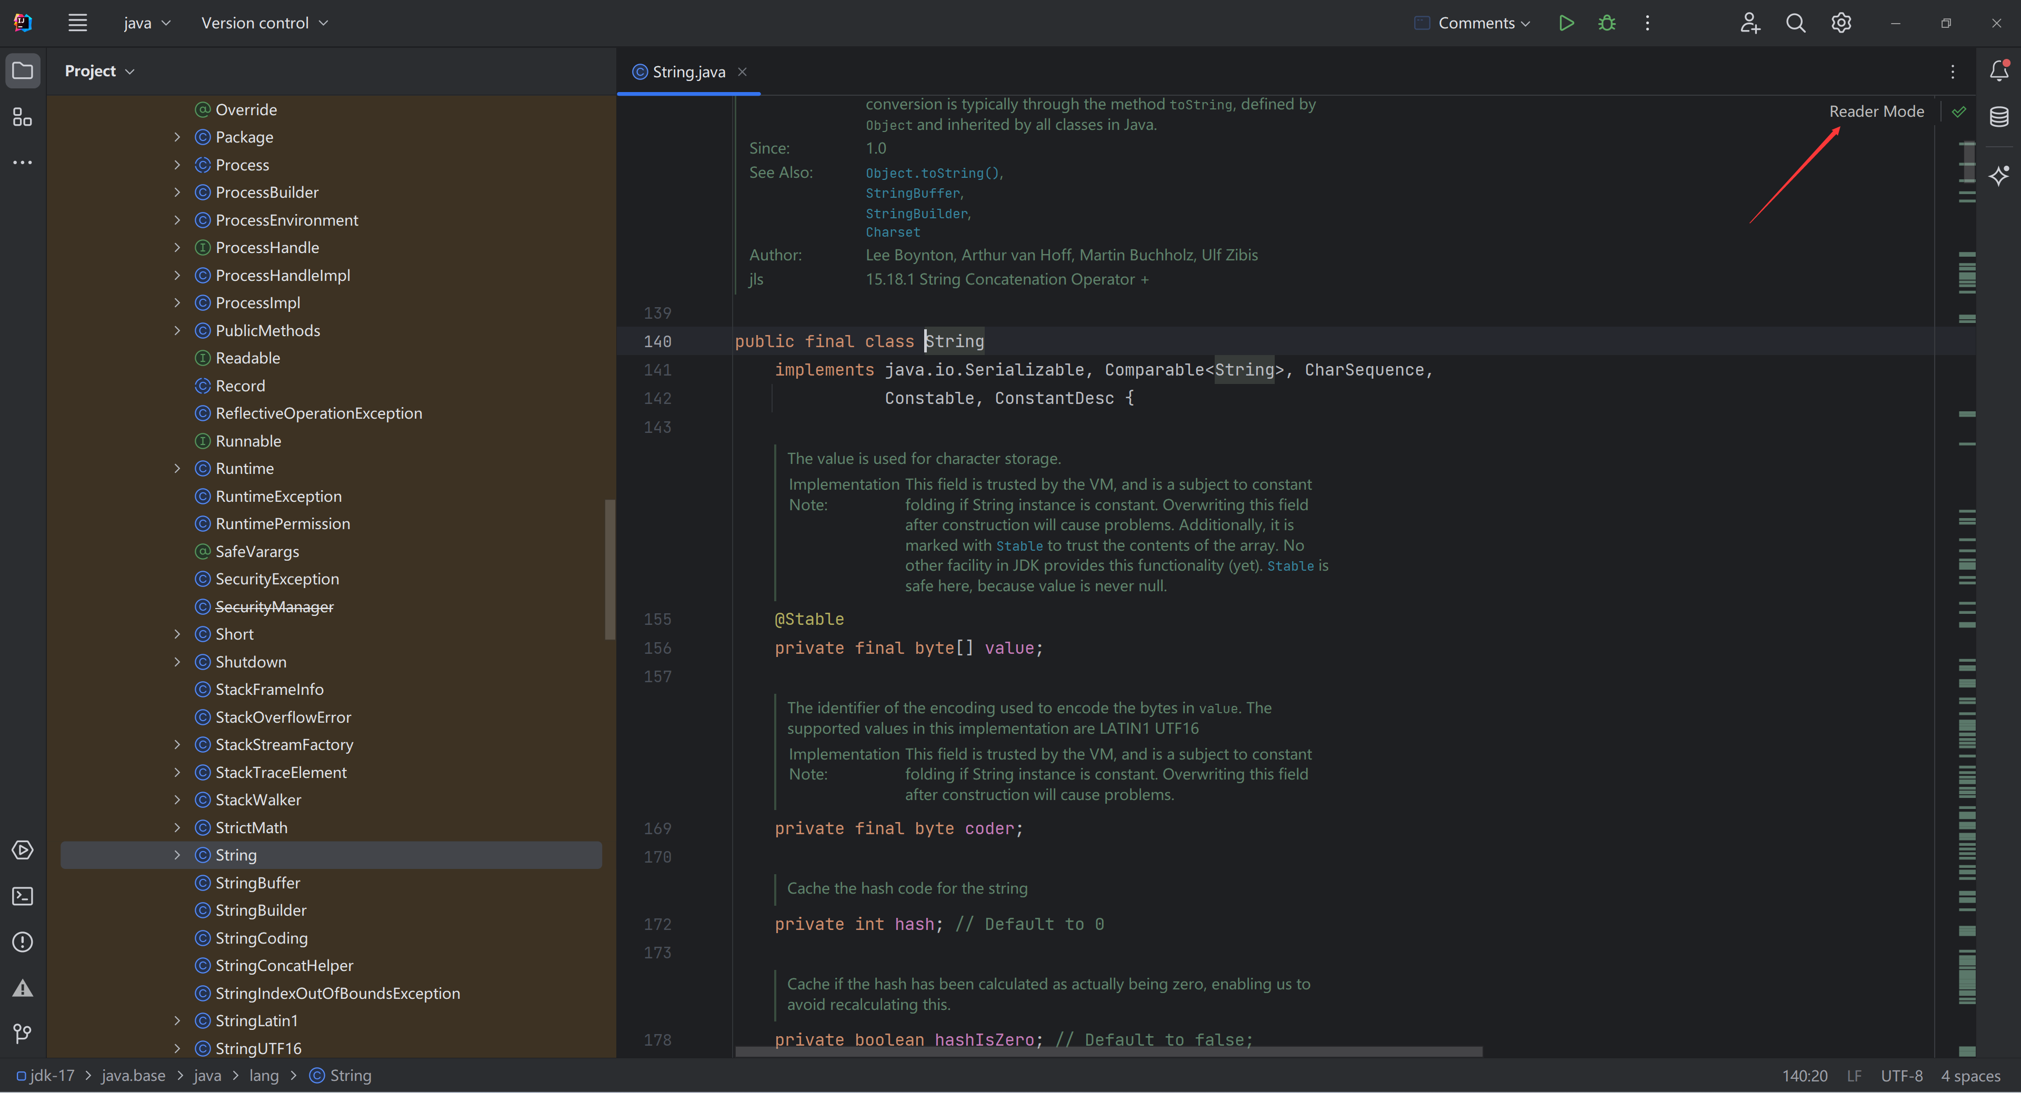The height and width of the screenshot is (1093, 2021).
Task: Click String class in the breadcrumb bar
Action: tap(341, 1076)
